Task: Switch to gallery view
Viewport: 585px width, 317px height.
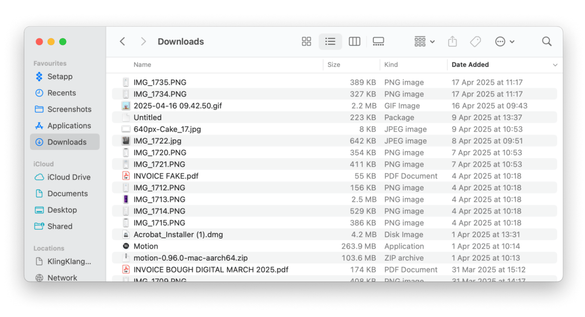Action: (378, 42)
